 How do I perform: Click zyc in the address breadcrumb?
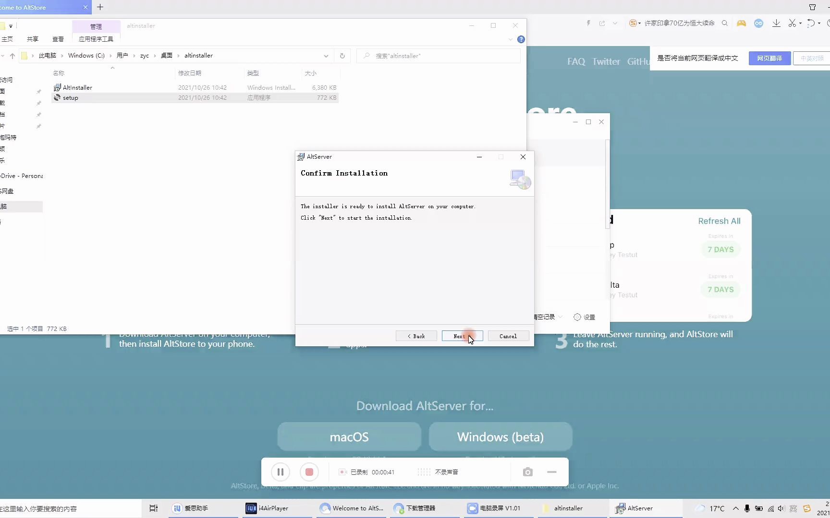(145, 56)
